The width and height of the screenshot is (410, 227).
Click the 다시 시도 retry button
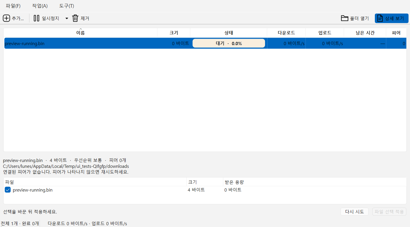point(354,211)
